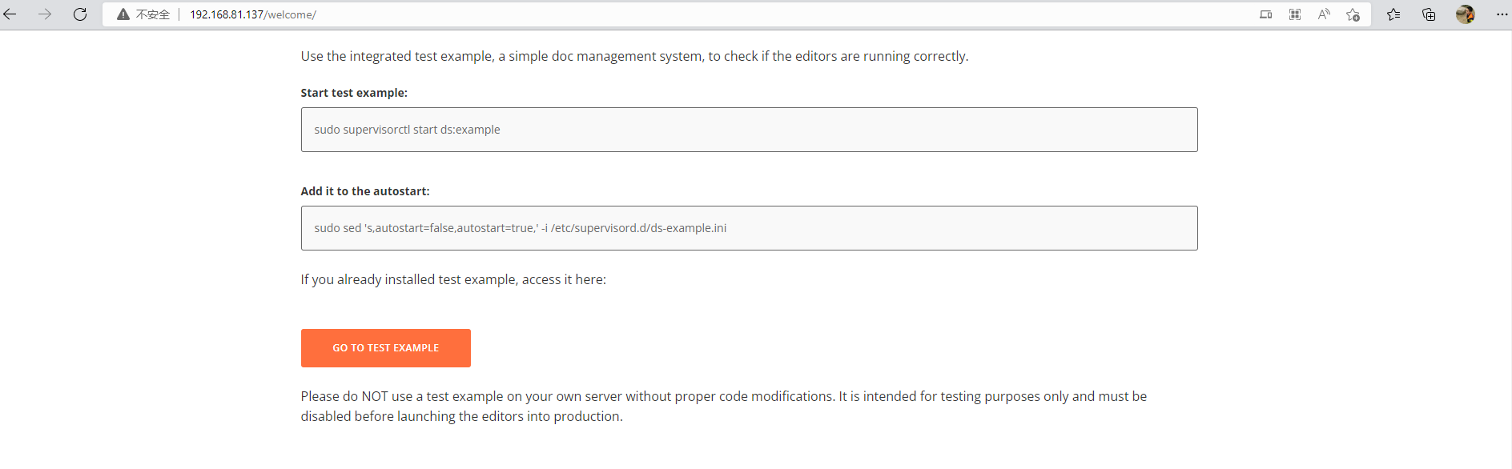Send this page to your devices

click(1266, 14)
